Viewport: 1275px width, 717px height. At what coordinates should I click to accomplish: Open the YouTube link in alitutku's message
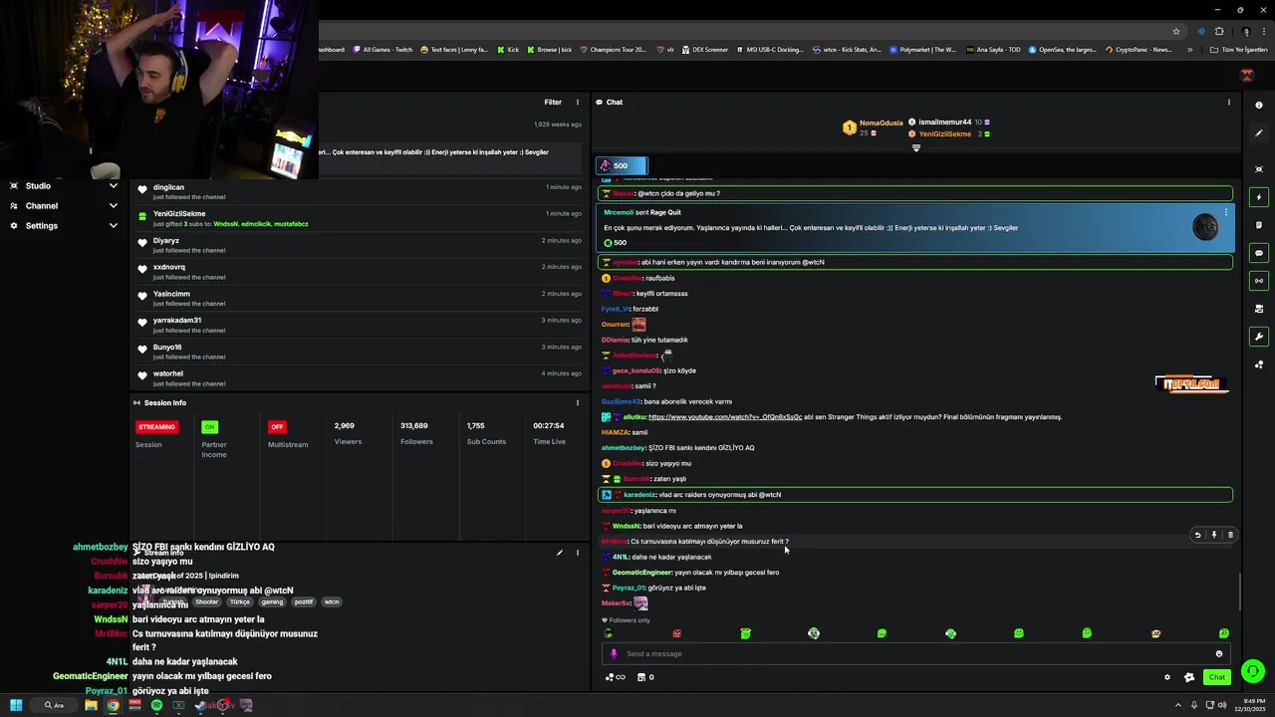(725, 417)
